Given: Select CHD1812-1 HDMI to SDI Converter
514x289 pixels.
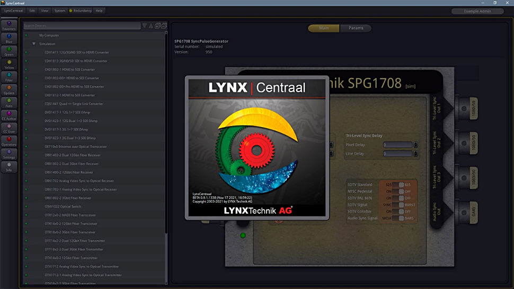Looking at the screenshot, I should click(x=69, y=95).
